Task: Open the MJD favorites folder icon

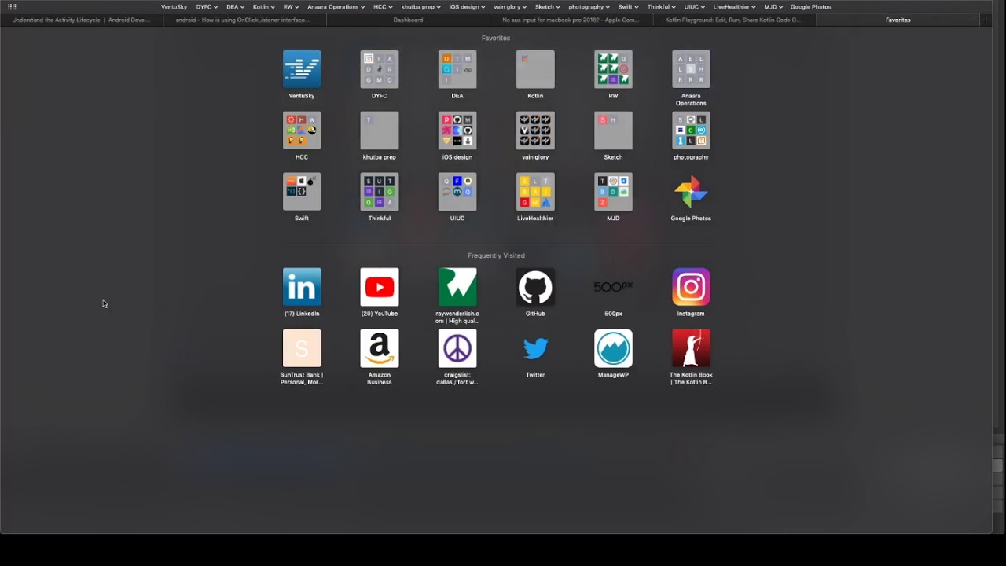Action: [x=613, y=192]
